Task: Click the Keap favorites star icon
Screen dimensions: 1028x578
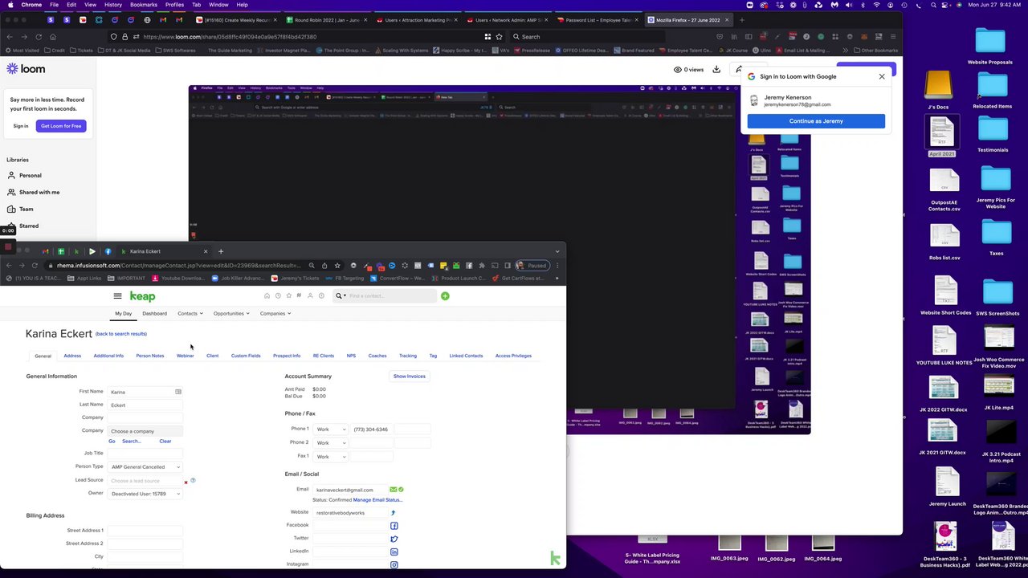Action: [288, 296]
